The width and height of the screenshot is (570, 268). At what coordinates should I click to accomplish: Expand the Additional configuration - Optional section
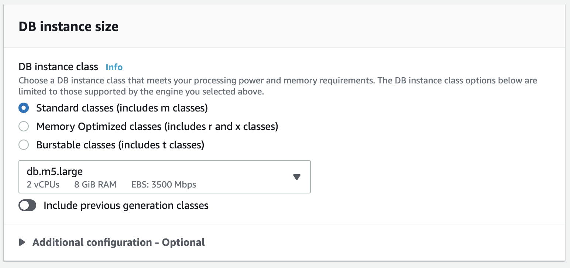(x=118, y=242)
